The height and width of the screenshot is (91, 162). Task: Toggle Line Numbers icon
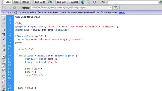click(4, 57)
